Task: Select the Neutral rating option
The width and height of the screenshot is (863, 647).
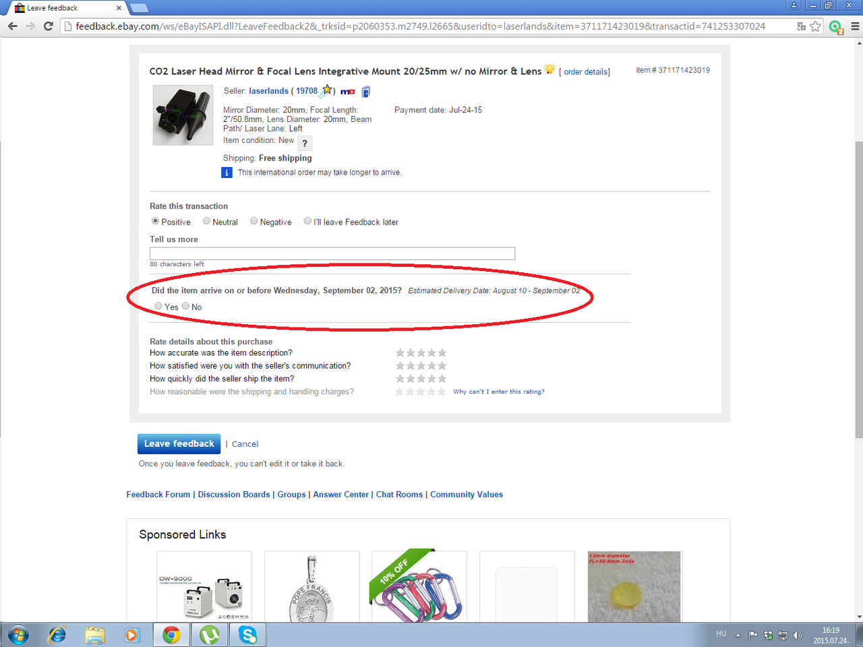Action: click(206, 221)
